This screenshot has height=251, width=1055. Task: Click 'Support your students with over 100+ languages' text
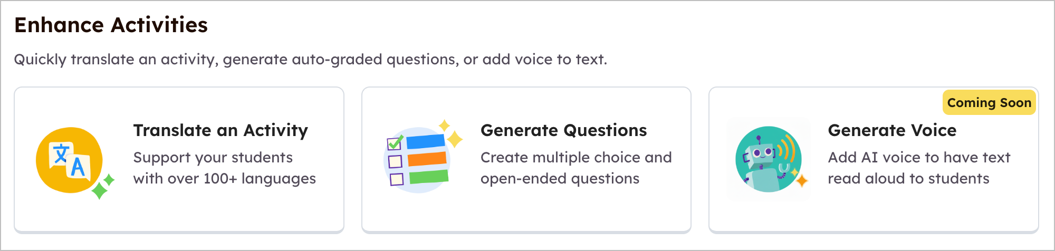(225, 168)
